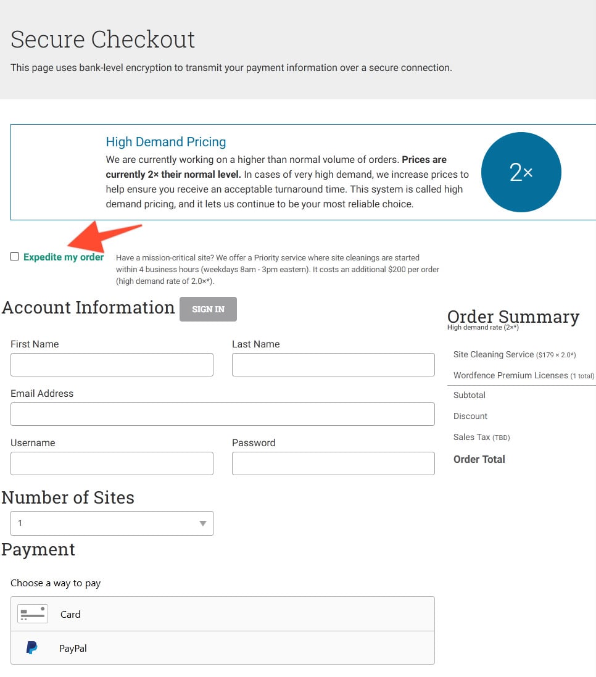Click the High Demand Pricing heading
The height and width of the screenshot is (677, 596).
[x=166, y=141]
